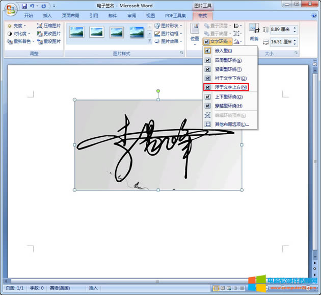Open the 对比度 contrast dropdown
Image resolution: width=321 pixels, height=295 pixels.
tap(19, 33)
